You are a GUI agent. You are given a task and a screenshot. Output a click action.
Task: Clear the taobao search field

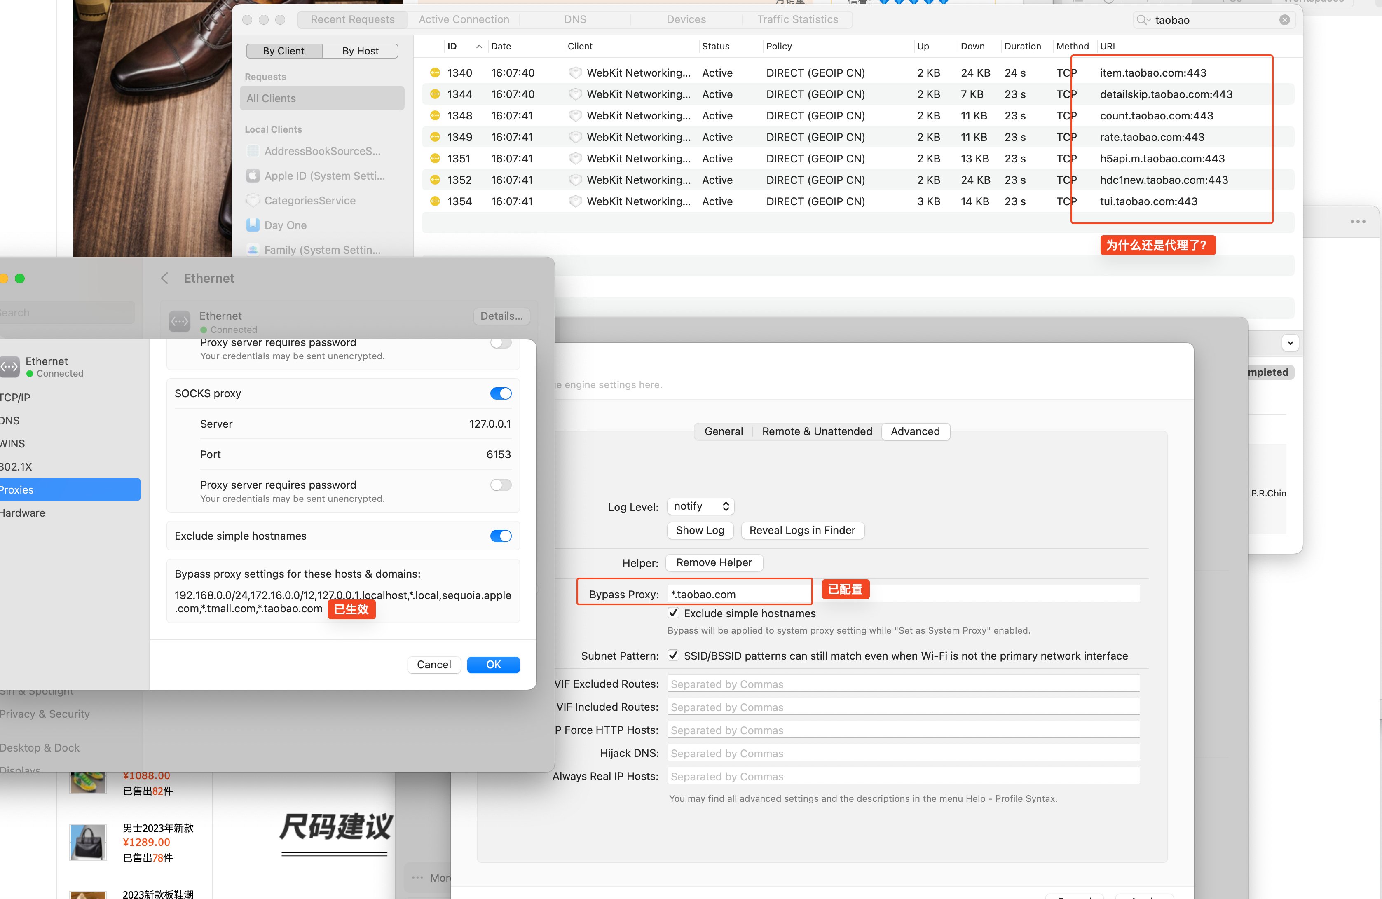tap(1284, 20)
